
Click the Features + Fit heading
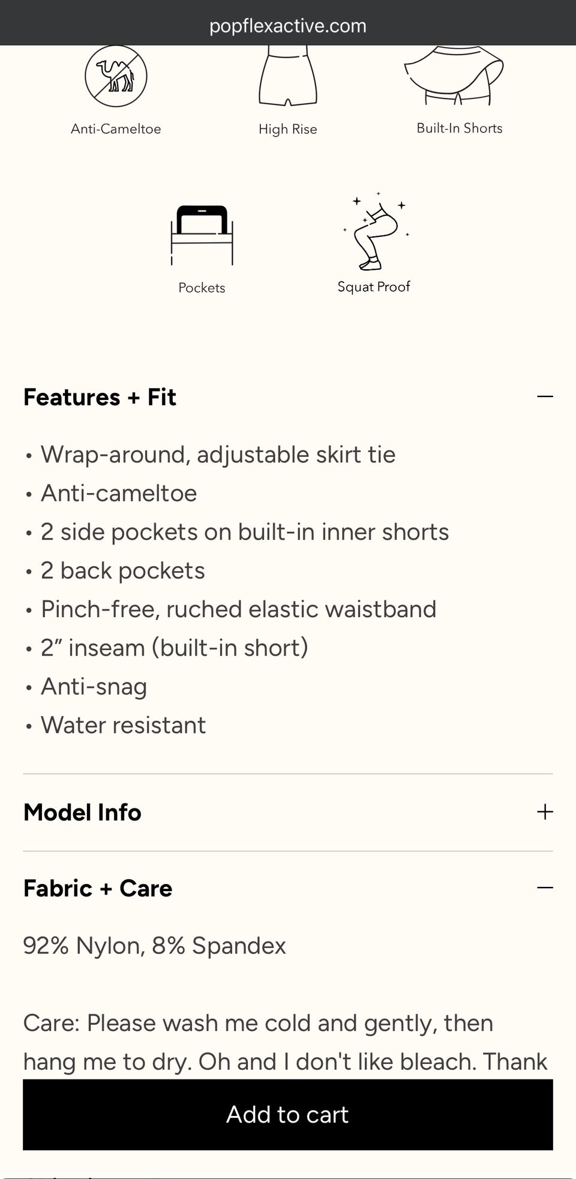point(100,397)
